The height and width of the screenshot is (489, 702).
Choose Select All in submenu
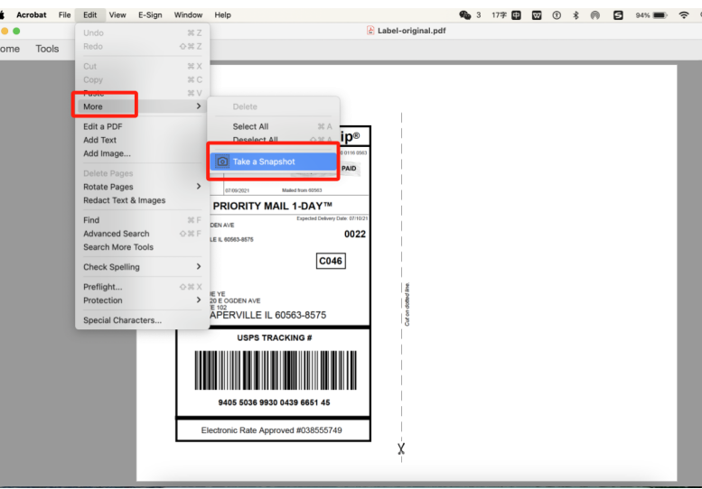click(x=273, y=126)
